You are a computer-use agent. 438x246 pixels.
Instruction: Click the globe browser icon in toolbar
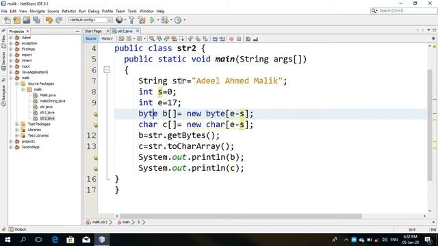pos(119,20)
